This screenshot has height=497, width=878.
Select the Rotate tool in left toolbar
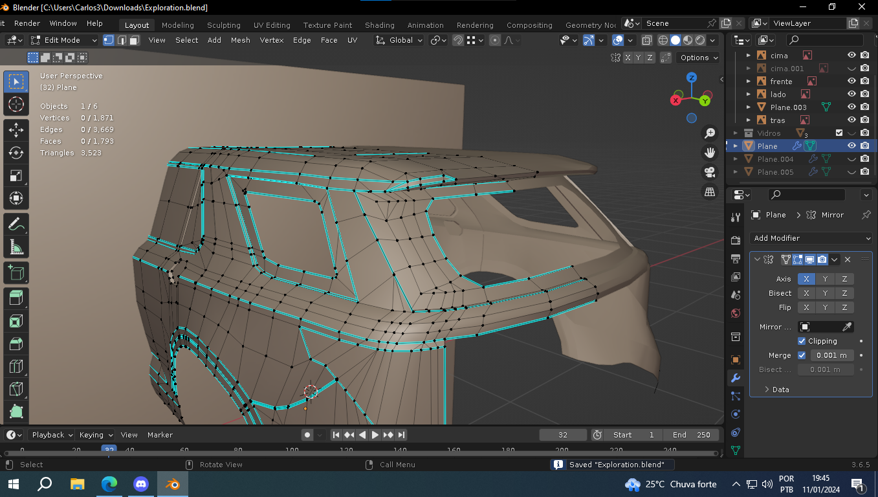(x=16, y=152)
